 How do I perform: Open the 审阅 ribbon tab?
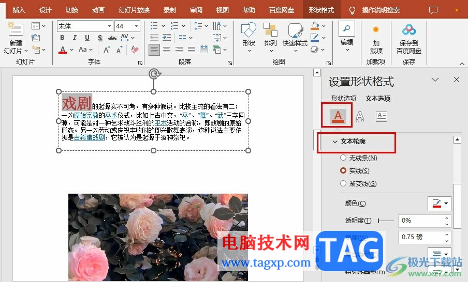pos(196,10)
